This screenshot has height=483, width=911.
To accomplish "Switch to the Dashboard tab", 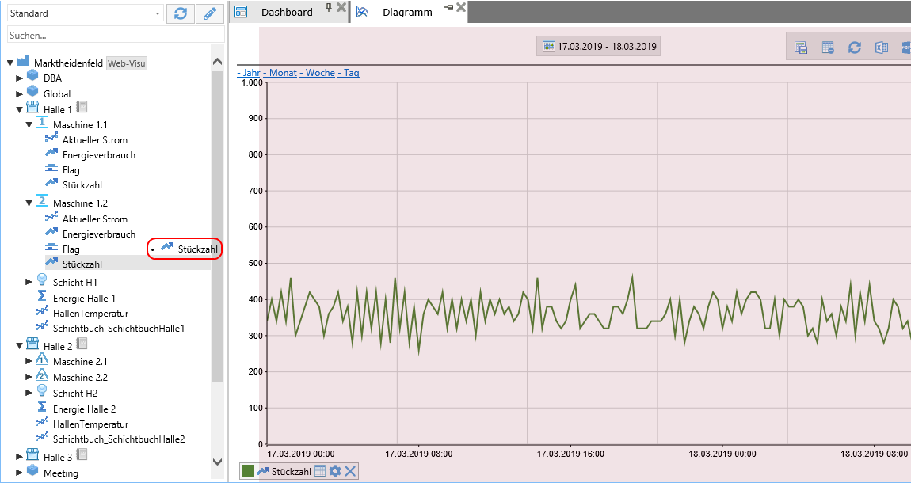I will (286, 13).
